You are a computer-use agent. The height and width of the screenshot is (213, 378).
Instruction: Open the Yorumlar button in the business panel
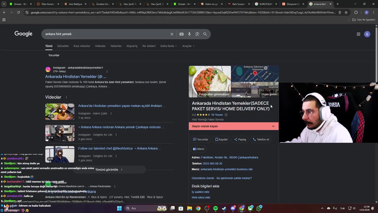[x=201, y=140]
